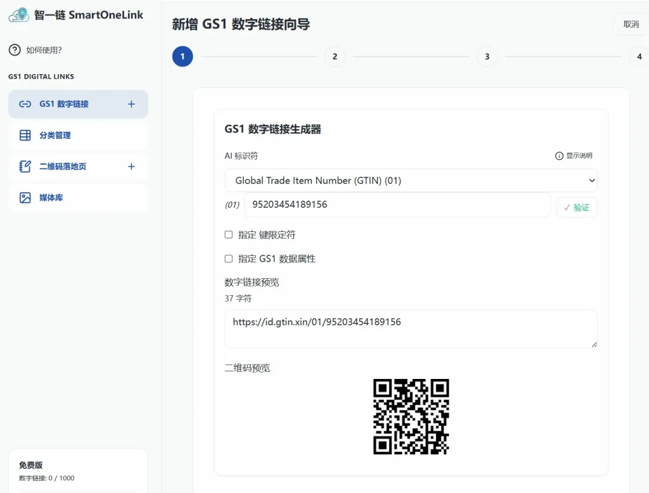The width and height of the screenshot is (649, 493).
Task: Click the 数字链接预览 URL text area
Action: coord(411,329)
